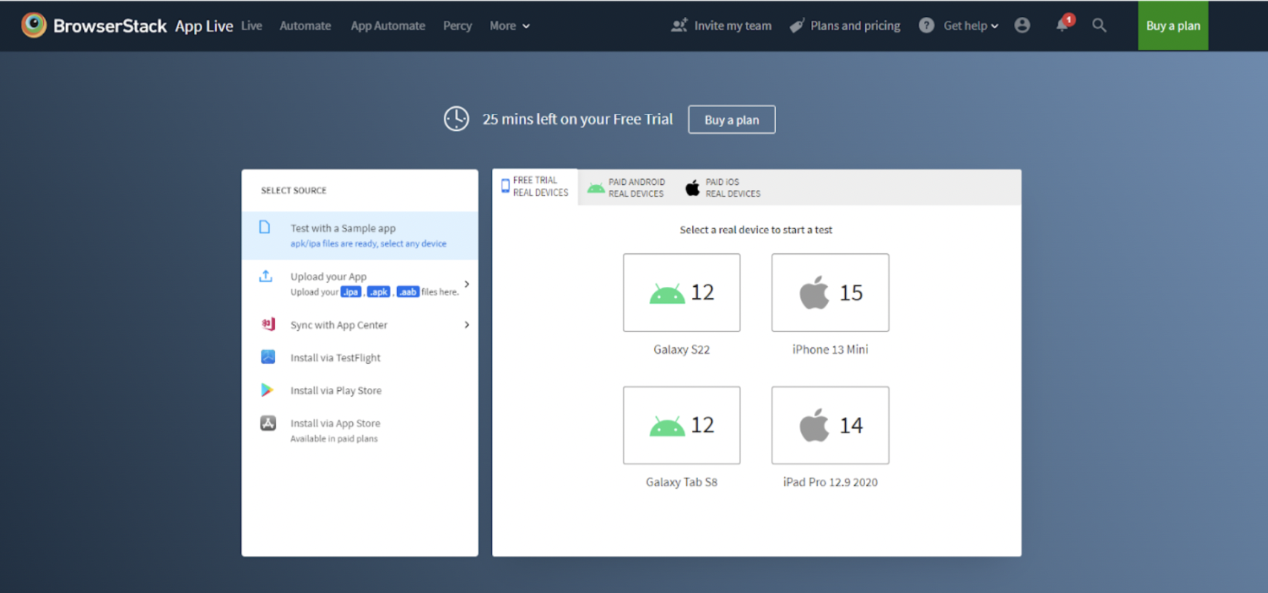Image resolution: width=1268 pixels, height=593 pixels.
Task: Switch to Paid iOS Real Devices tab
Action: click(x=723, y=188)
